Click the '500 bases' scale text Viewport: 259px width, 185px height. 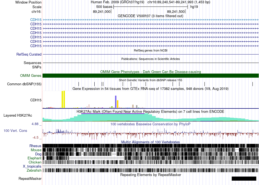[104, 7]
